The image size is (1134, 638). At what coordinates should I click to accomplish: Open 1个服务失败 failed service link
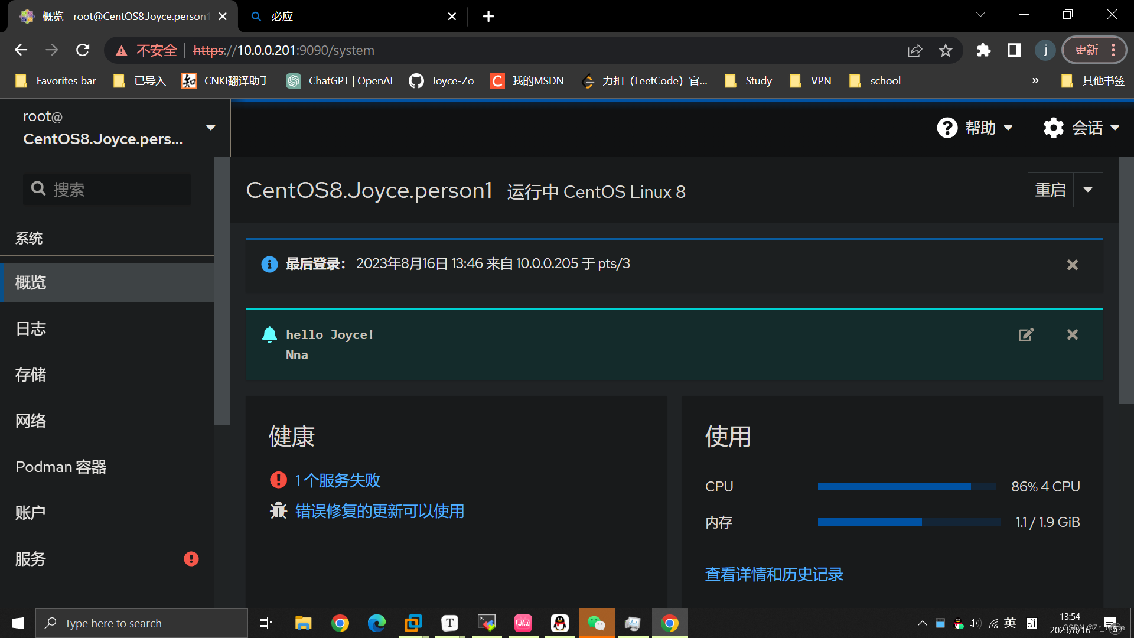(337, 480)
